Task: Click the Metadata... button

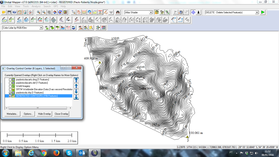Action: 12,114
